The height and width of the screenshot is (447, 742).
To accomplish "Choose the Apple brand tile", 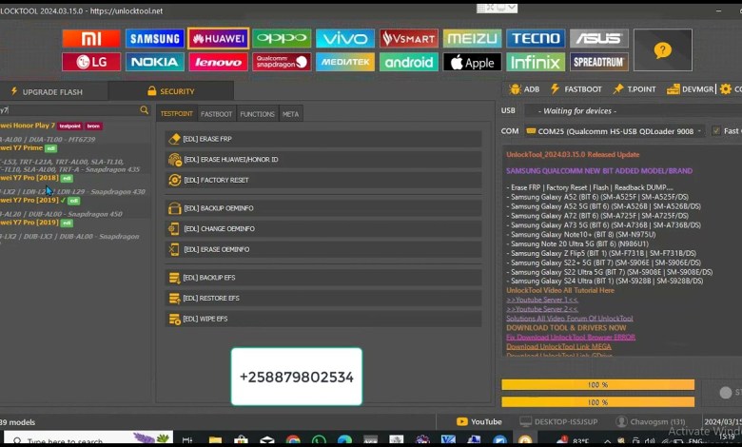I will coord(472,62).
